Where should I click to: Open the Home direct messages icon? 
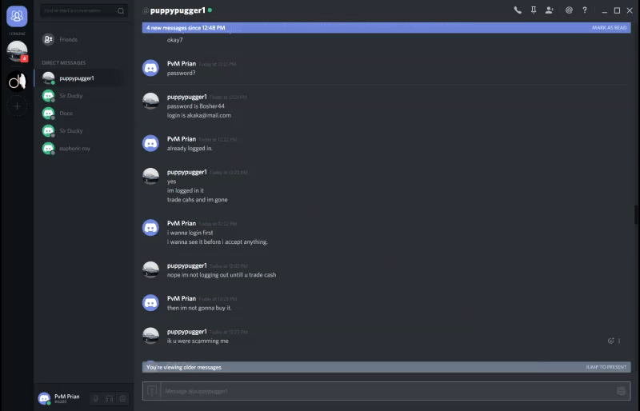point(17,16)
